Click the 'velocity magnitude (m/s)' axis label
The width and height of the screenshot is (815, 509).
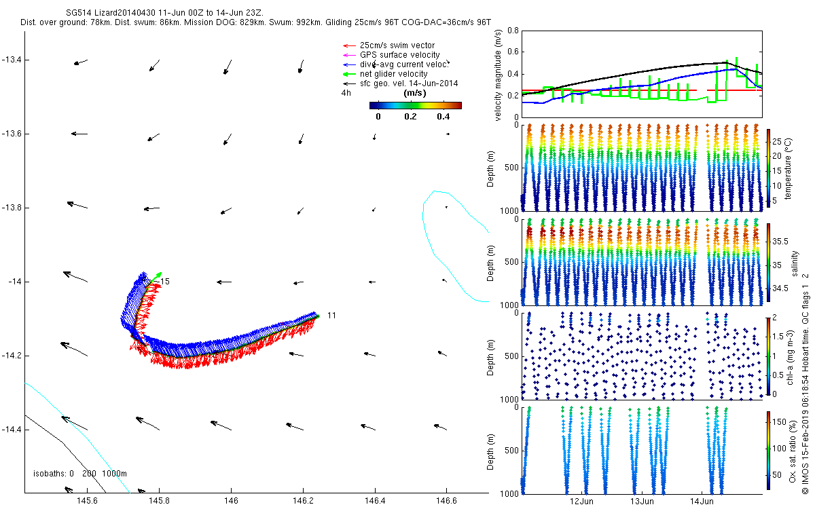click(x=499, y=75)
